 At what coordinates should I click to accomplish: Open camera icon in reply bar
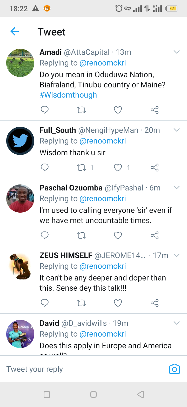[175, 369]
